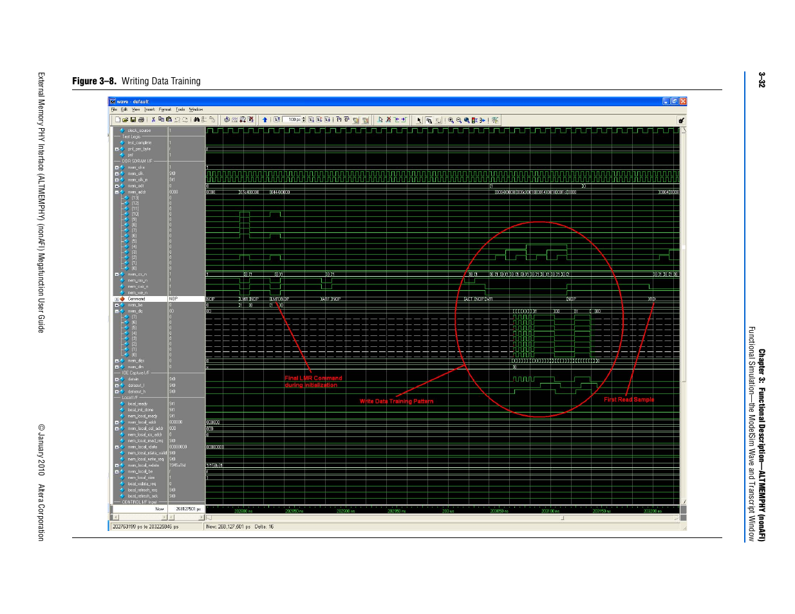Enable the select mode cursor tool
795x614 pixels.
[x=419, y=120]
